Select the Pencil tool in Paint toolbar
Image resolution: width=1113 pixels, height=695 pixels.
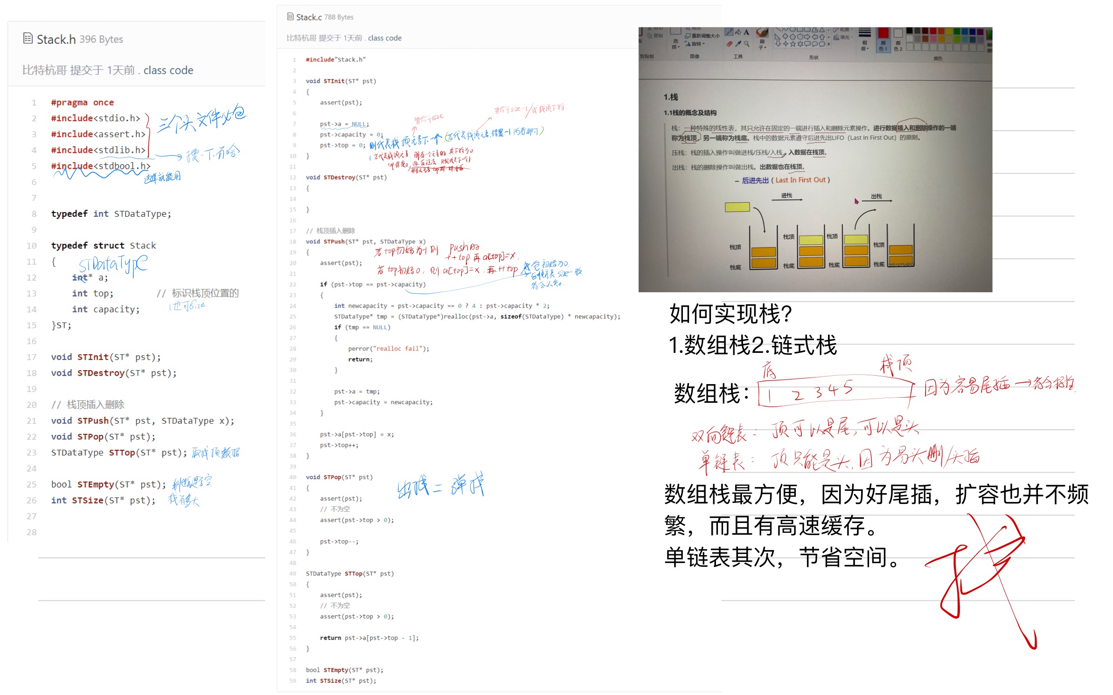point(729,32)
